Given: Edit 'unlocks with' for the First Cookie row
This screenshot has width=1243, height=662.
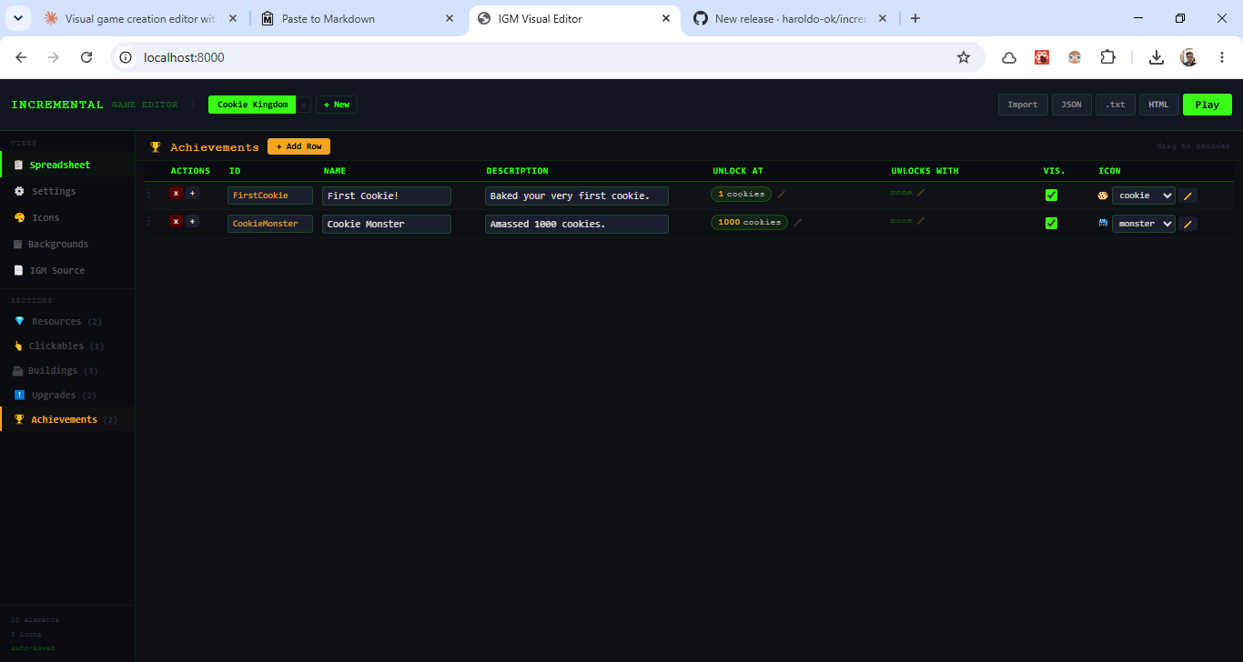Looking at the screenshot, I should 920,193.
